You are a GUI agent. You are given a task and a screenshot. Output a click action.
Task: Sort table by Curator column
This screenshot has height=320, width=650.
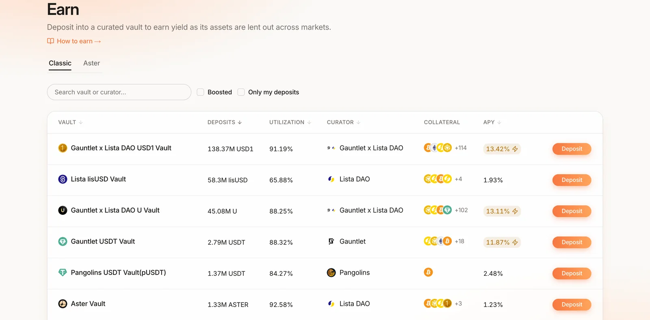[344, 122]
